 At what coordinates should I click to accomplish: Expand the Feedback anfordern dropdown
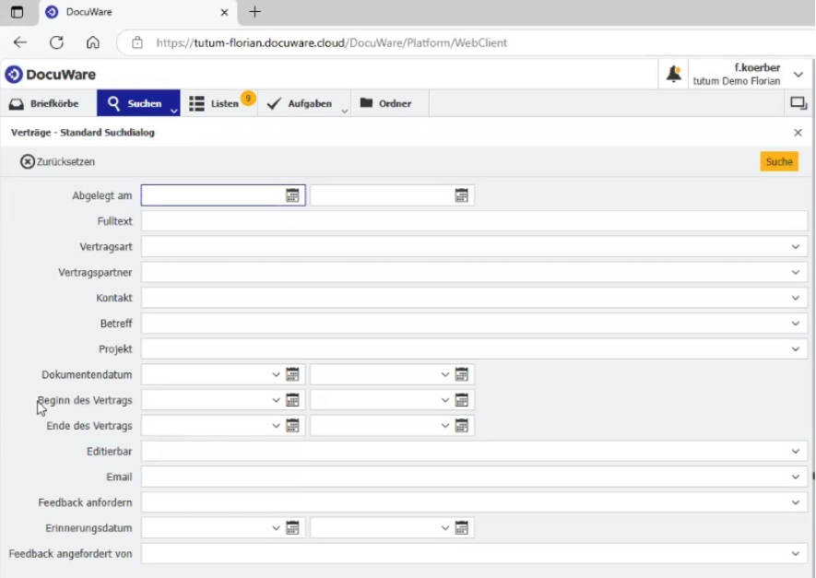click(x=795, y=502)
